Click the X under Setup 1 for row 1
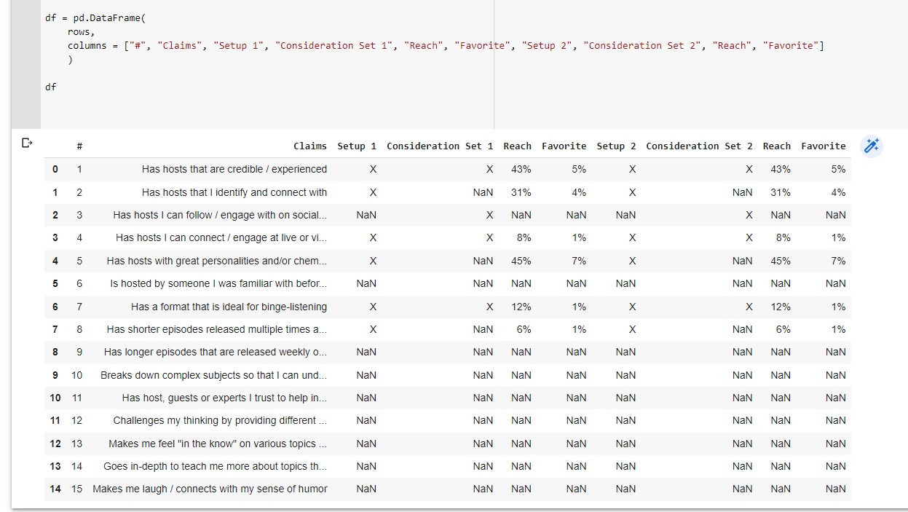This screenshot has width=908, height=512. pos(373,192)
